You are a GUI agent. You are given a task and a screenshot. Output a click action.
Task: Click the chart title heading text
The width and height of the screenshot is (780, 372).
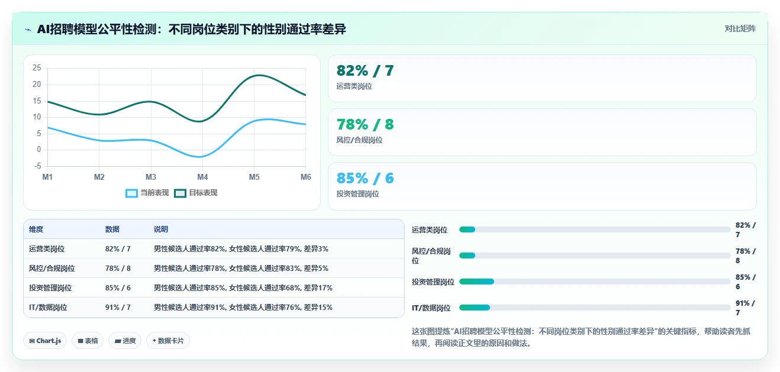[191, 29]
